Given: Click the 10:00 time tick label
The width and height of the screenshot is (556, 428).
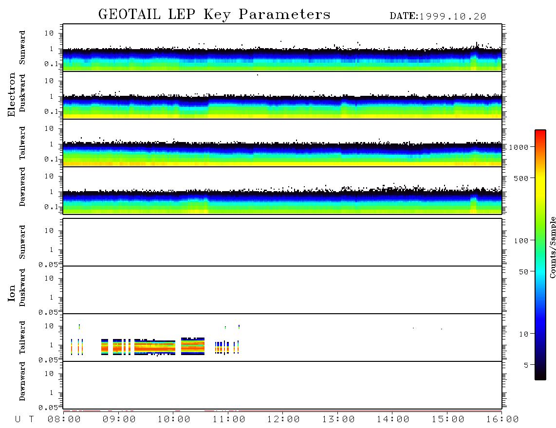Looking at the screenshot, I should pyautogui.click(x=174, y=419).
